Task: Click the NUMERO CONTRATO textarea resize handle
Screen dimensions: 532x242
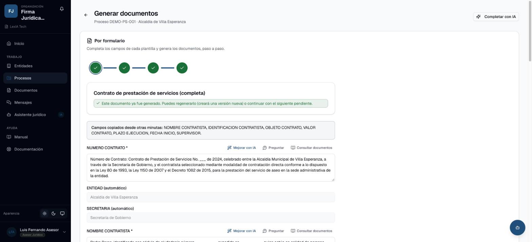Action: coord(333,179)
